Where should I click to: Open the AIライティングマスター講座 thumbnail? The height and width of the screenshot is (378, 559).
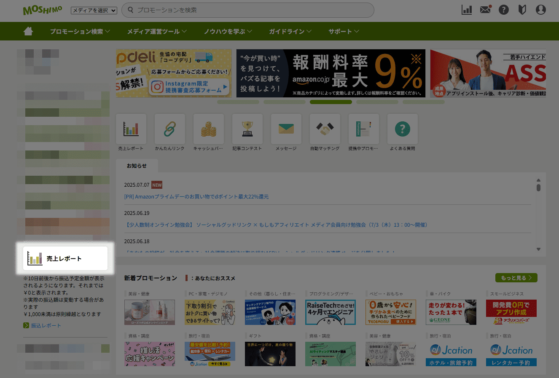point(331,354)
